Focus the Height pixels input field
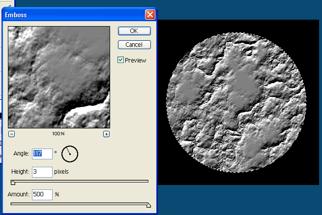The height and width of the screenshot is (215, 322). click(x=42, y=172)
